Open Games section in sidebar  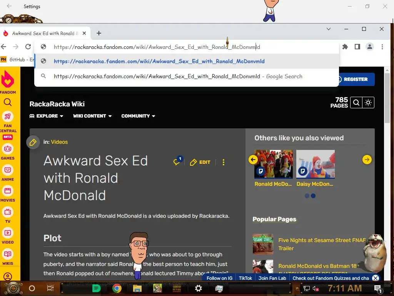pyautogui.click(x=8, y=151)
